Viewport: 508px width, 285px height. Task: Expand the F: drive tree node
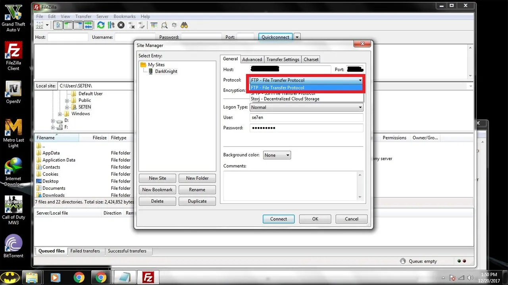click(x=53, y=127)
